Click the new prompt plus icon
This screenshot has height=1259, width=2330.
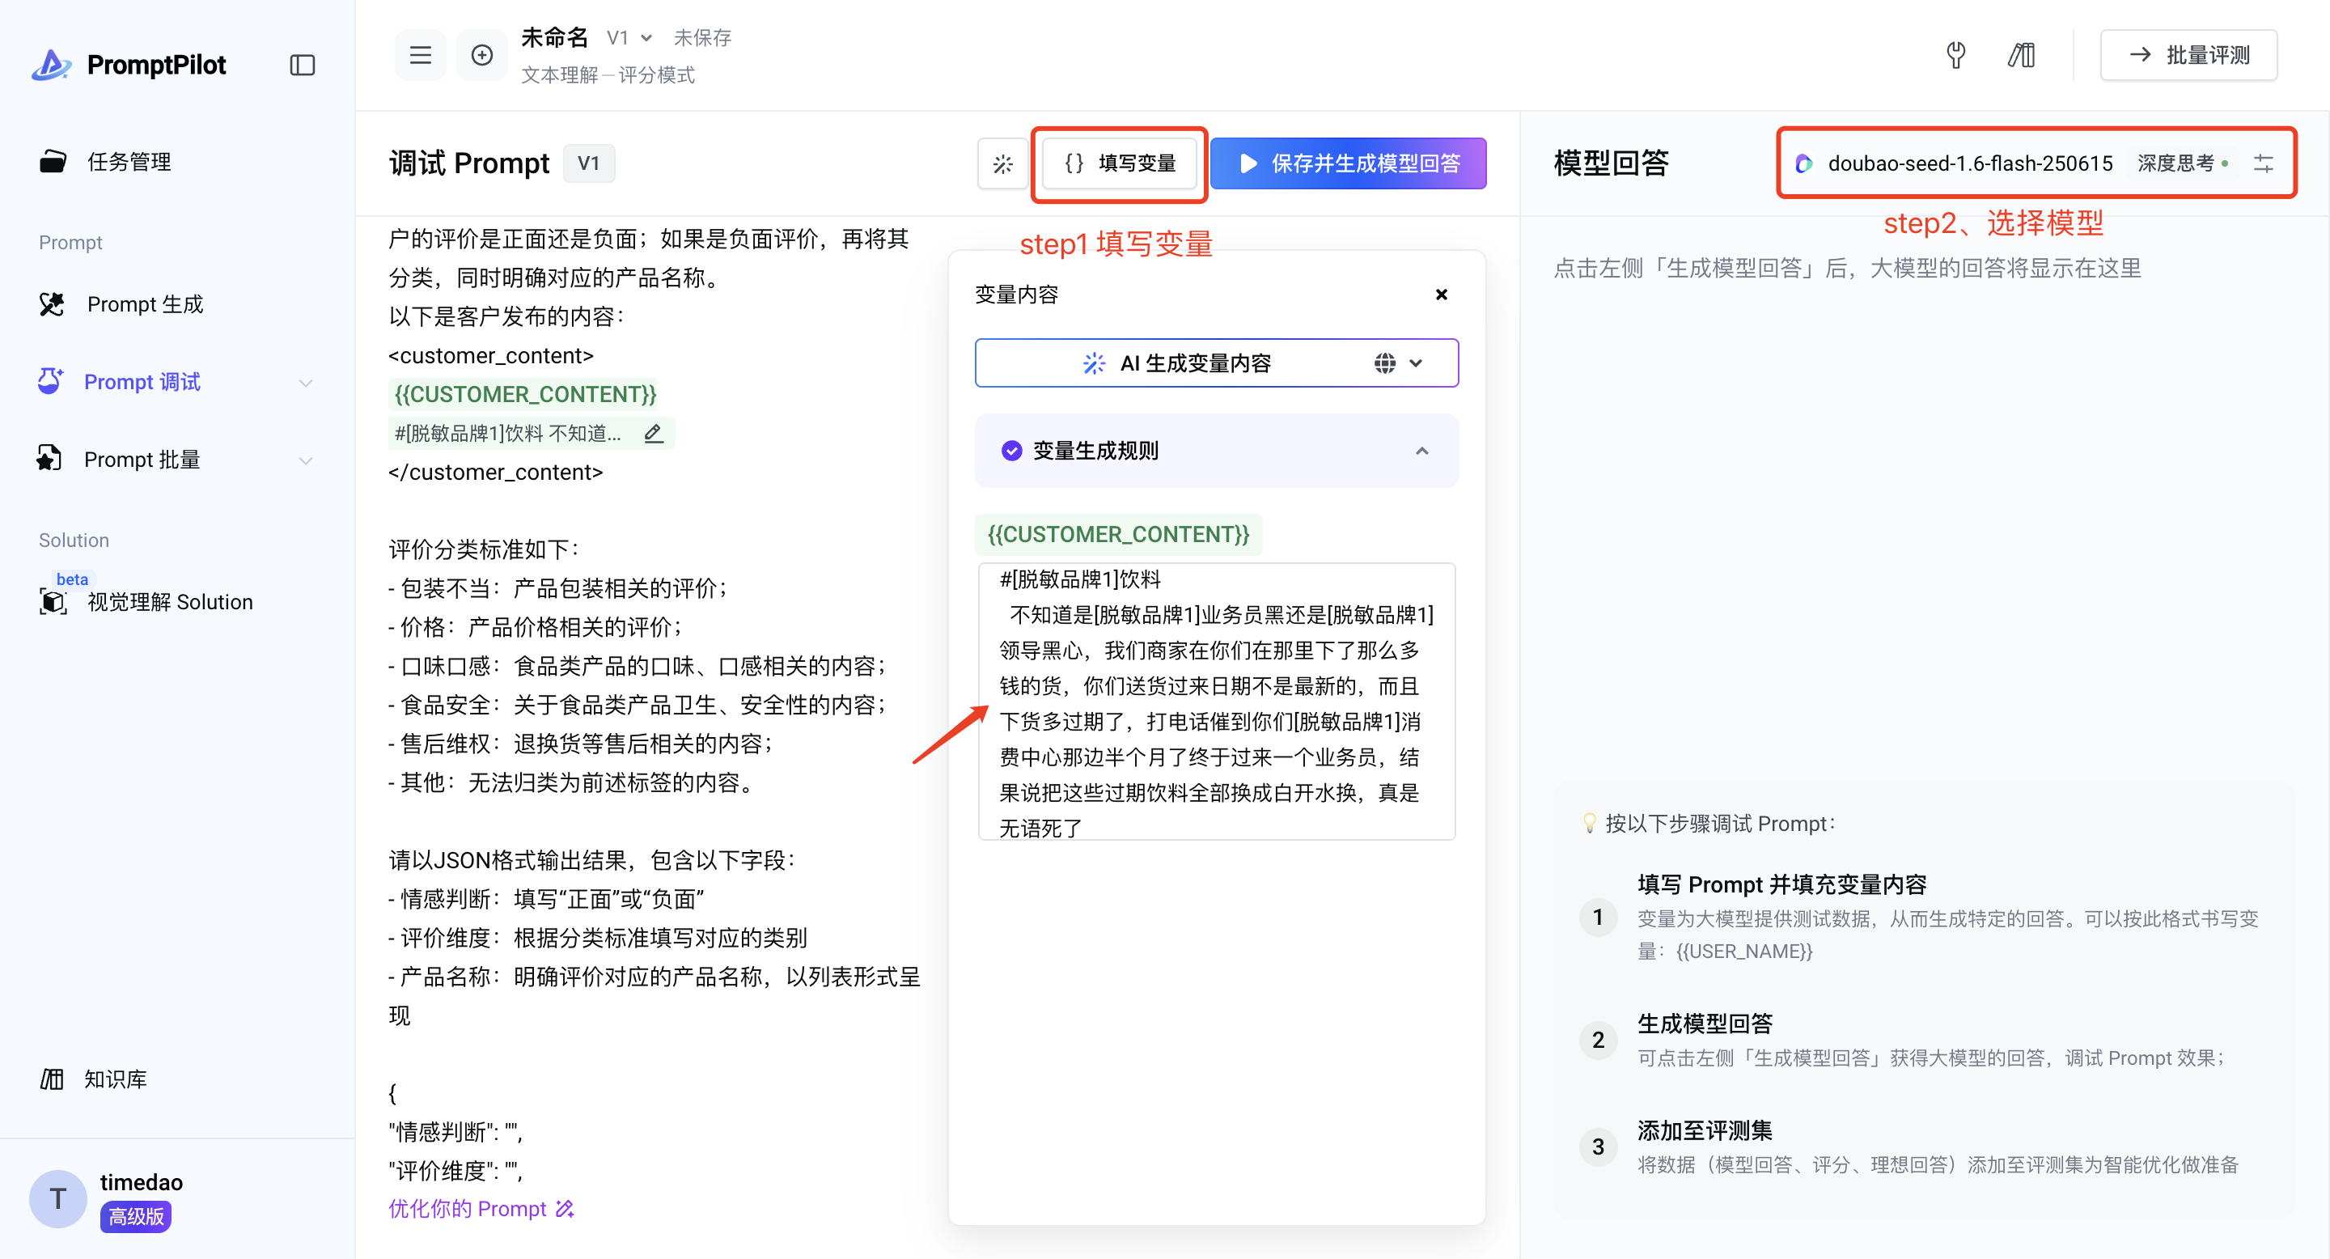point(482,55)
